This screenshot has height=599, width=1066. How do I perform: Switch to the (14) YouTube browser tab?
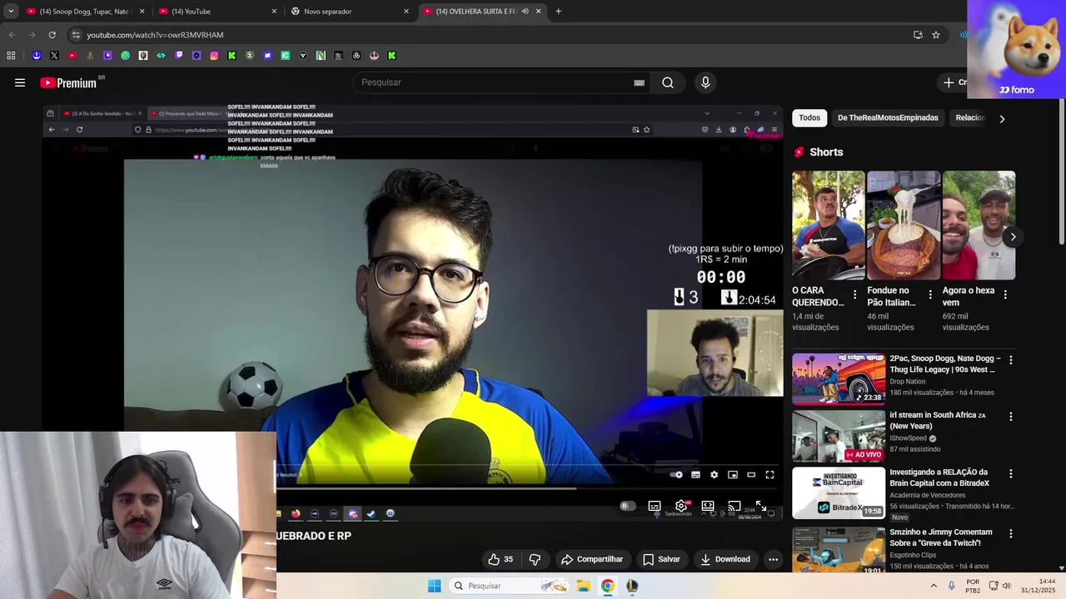218,12
